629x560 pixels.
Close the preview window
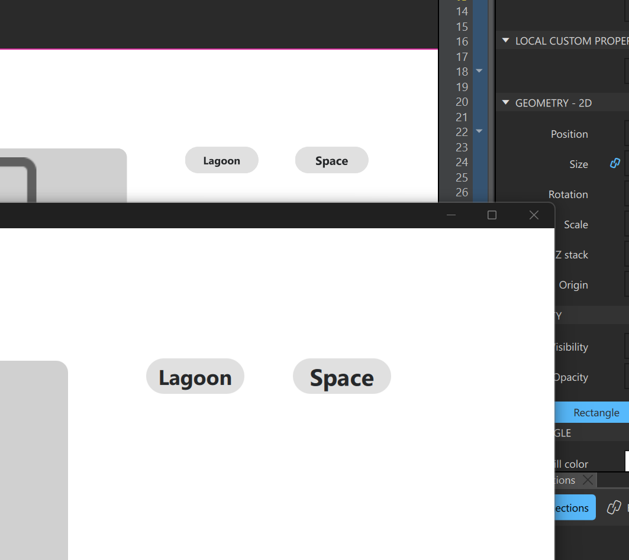(534, 215)
